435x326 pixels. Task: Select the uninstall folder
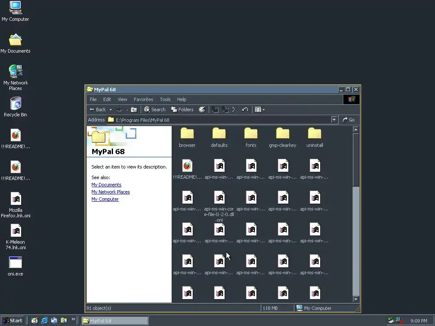[315, 137]
